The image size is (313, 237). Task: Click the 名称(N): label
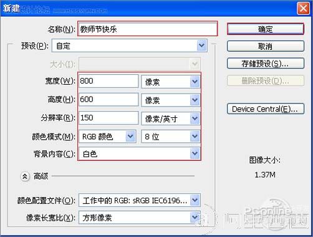click(61, 29)
